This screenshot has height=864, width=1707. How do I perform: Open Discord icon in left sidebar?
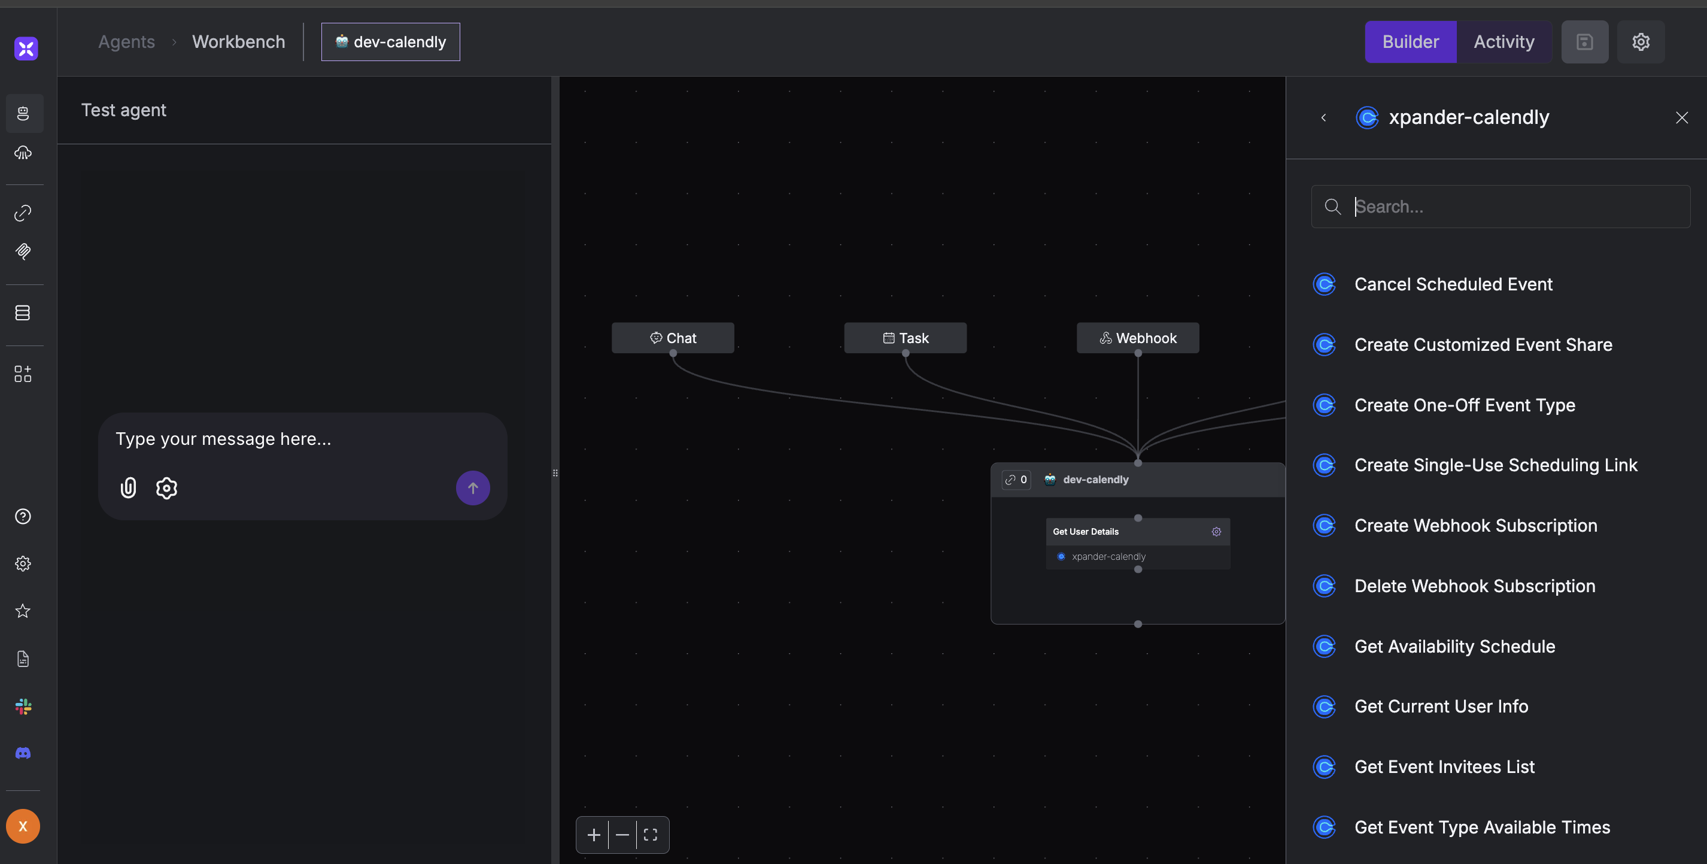pyautogui.click(x=23, y=753)
